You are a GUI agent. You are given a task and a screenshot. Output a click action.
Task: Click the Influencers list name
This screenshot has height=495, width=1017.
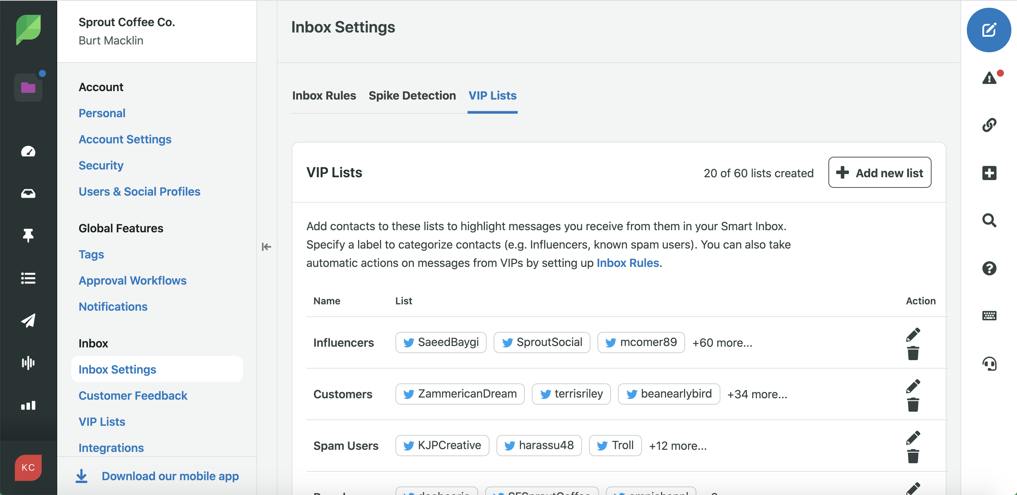tap(344, 343)
